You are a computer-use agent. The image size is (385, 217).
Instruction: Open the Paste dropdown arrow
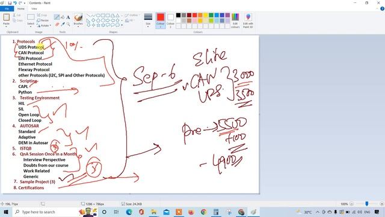click(x=6, y=26)
